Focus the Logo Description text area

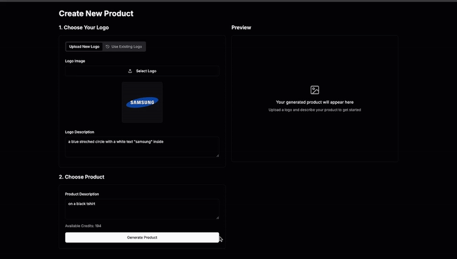tap(142, 147)
